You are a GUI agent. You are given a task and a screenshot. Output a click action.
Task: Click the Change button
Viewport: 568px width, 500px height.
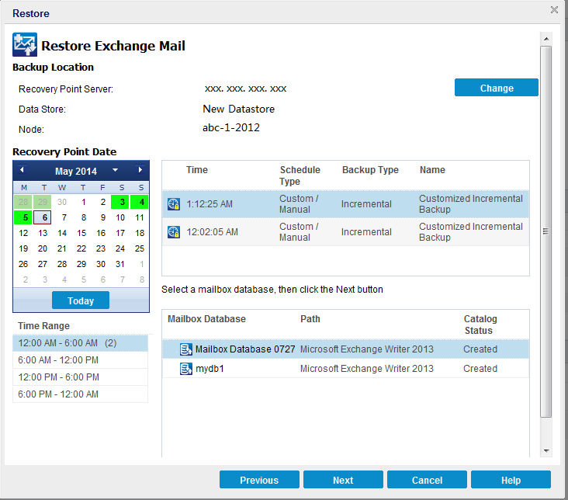coord(496,88)
